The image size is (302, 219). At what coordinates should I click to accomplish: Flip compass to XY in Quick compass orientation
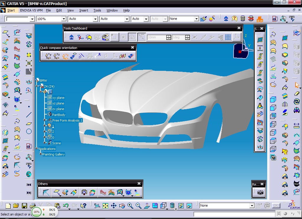tap(48, 56)
